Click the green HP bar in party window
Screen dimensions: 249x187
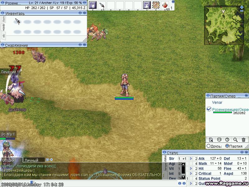click(x=222, y=113)
